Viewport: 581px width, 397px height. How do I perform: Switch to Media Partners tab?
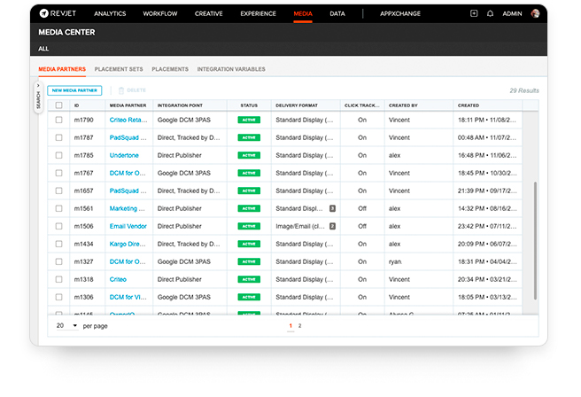tap(62, 69)
